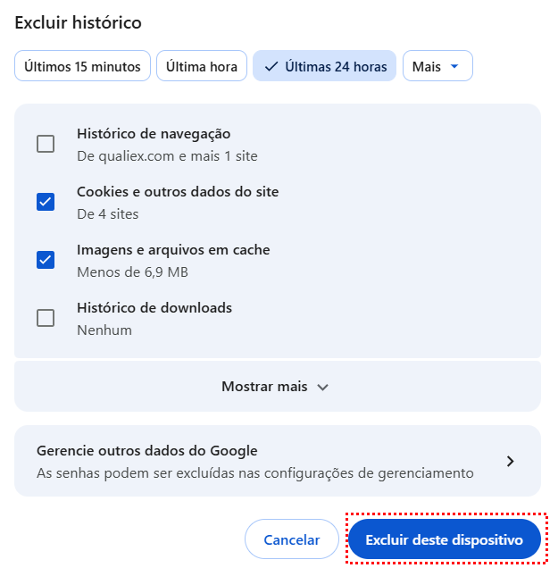558x568 pixels.
Task: Click the chevron icon next to Mostrar mais
Action: pos(323,387)
